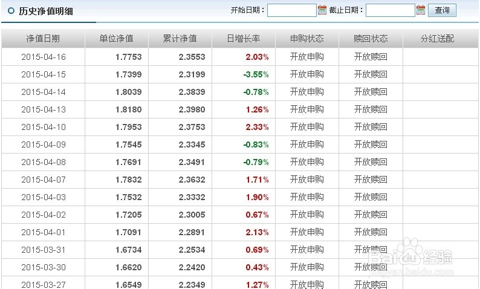The height and width of the screenshot is (289, 480).
Task: Click the date 2015-04-09
Action: 44,144
